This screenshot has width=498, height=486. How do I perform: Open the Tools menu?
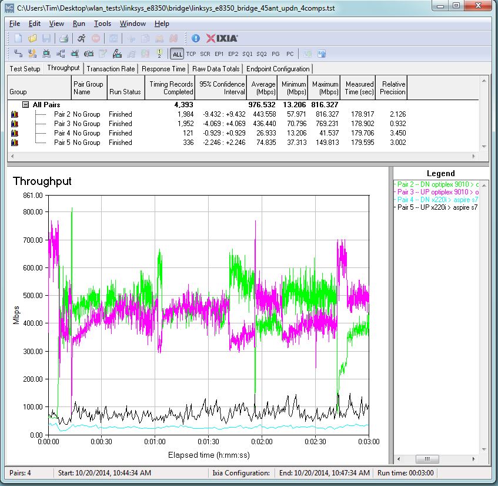coord(102,24)
